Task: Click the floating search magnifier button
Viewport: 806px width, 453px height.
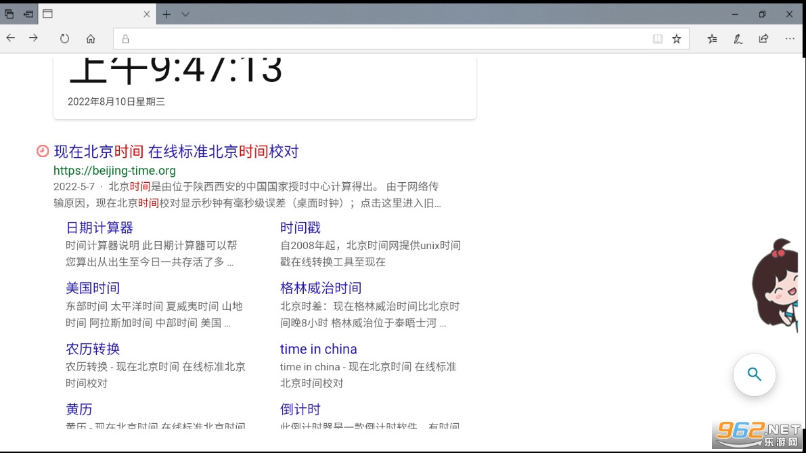Action: coord(754,374)
